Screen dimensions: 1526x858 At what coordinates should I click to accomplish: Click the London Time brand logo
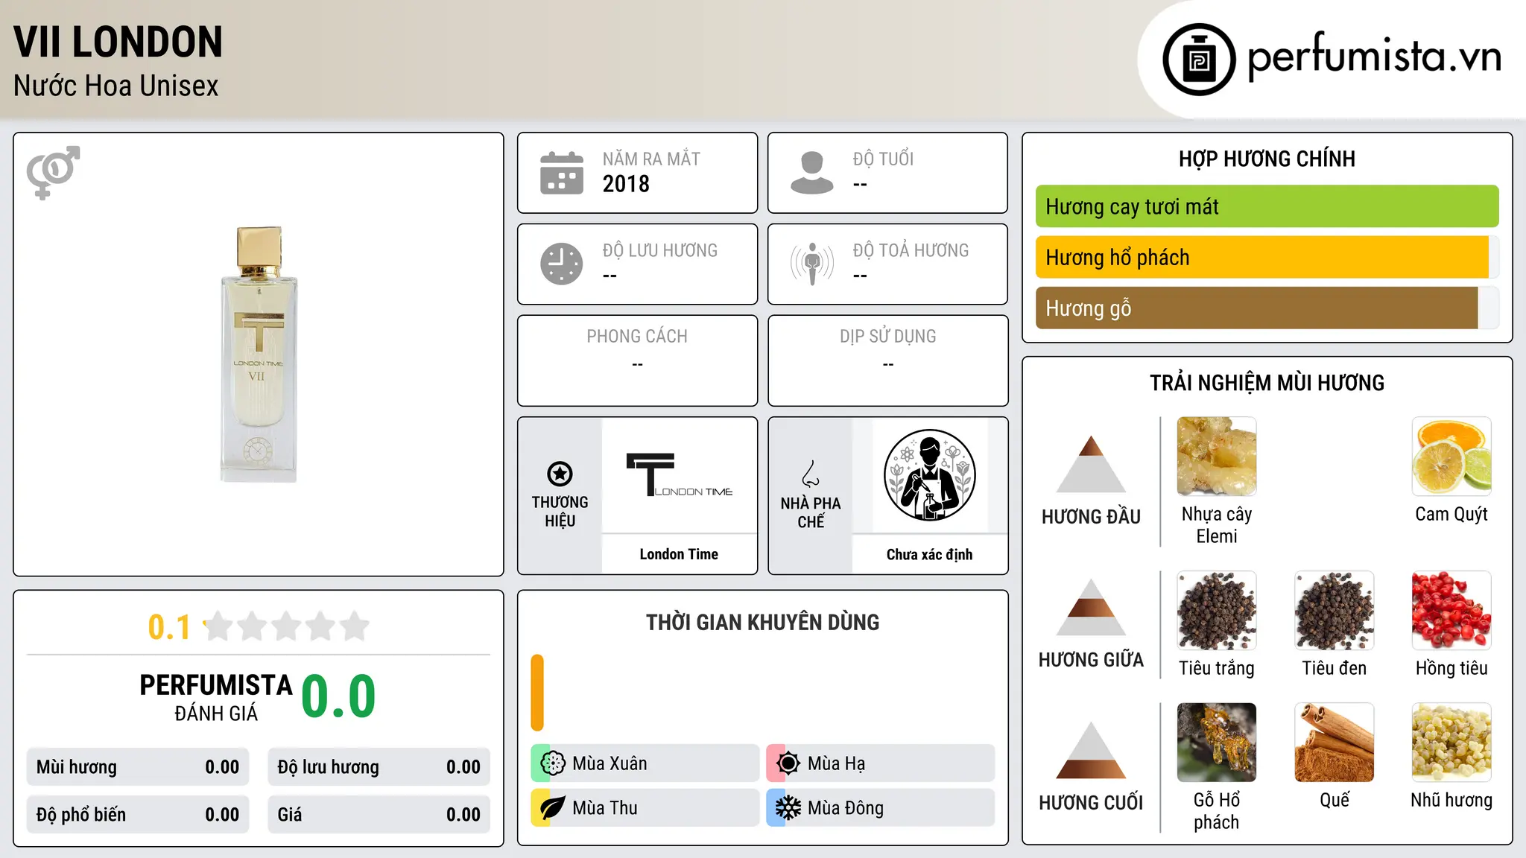[679, 474]
